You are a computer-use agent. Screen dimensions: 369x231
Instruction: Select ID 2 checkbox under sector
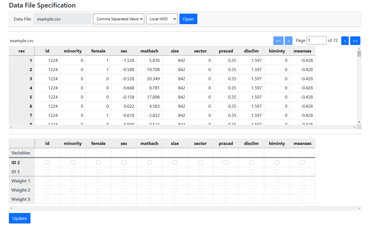(200, 162)
